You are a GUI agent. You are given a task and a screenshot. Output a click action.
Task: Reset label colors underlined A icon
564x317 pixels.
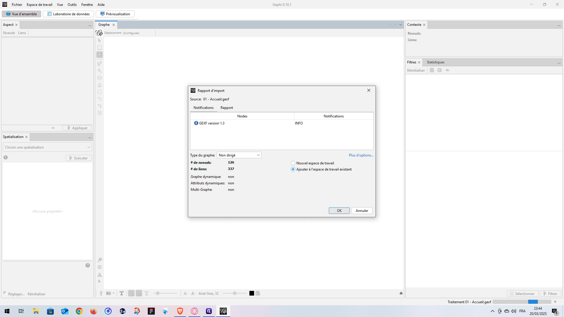click(100, 274)
